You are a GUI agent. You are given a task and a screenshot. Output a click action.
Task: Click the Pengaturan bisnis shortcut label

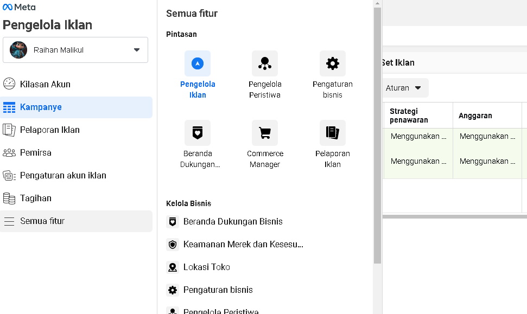click(x=332, y=89)
